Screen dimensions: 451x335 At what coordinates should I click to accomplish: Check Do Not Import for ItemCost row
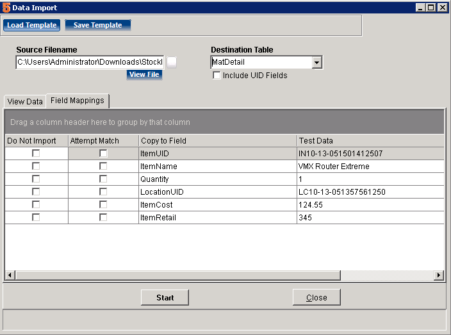36,204
